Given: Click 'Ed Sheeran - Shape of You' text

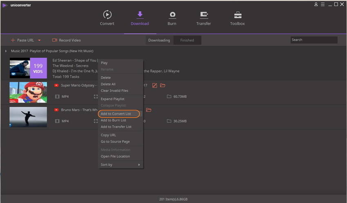Looking at the screenshot, I should click(x=74, y=60).
